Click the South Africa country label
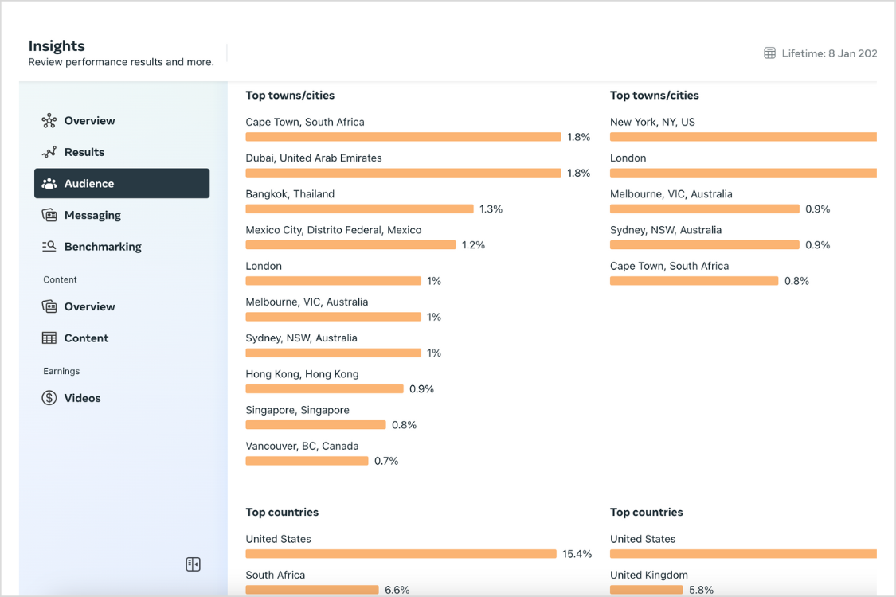This screenshot has height=597, width=896. (x=276, y=575)
